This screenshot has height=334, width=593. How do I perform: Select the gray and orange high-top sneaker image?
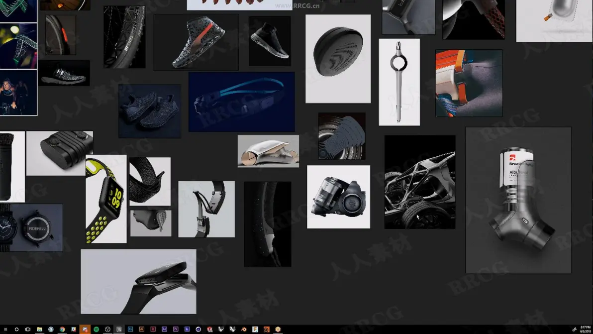coord(196,42)
